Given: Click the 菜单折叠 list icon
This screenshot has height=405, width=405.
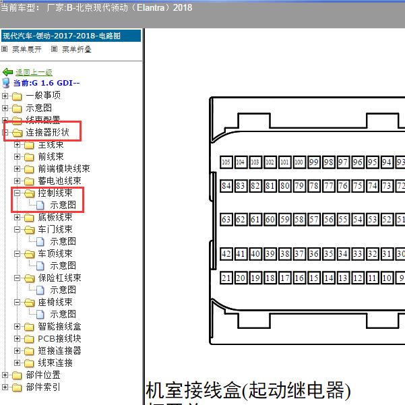Looking at the screenshot, I should click(x=54, y=49).
